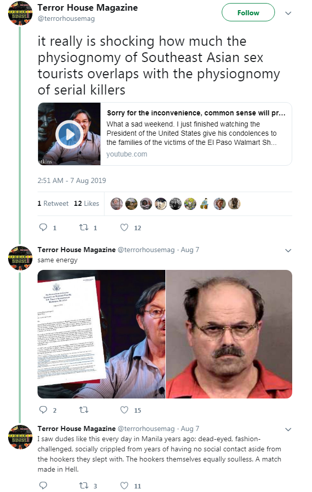This screenshot has width=312, height=492.
Task: Open the youtube.com link card title
Action: pyautogui.click(x=196, y=113)
